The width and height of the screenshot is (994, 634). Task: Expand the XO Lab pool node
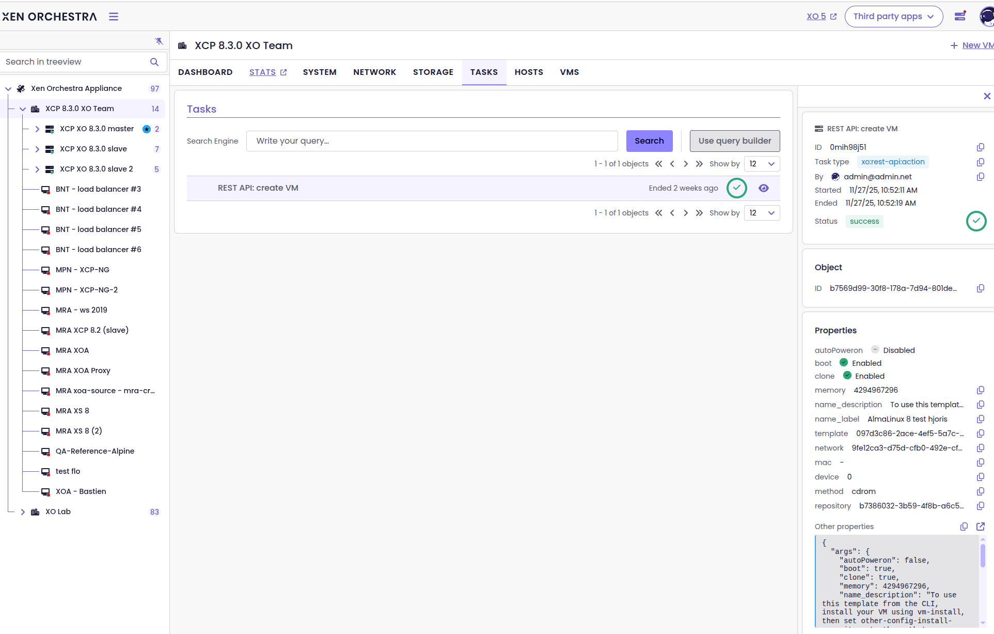[23, 512]
